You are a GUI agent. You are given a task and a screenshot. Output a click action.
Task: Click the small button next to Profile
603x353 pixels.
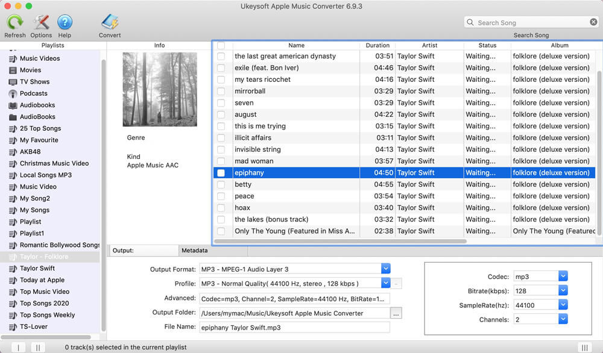(397, 284)
